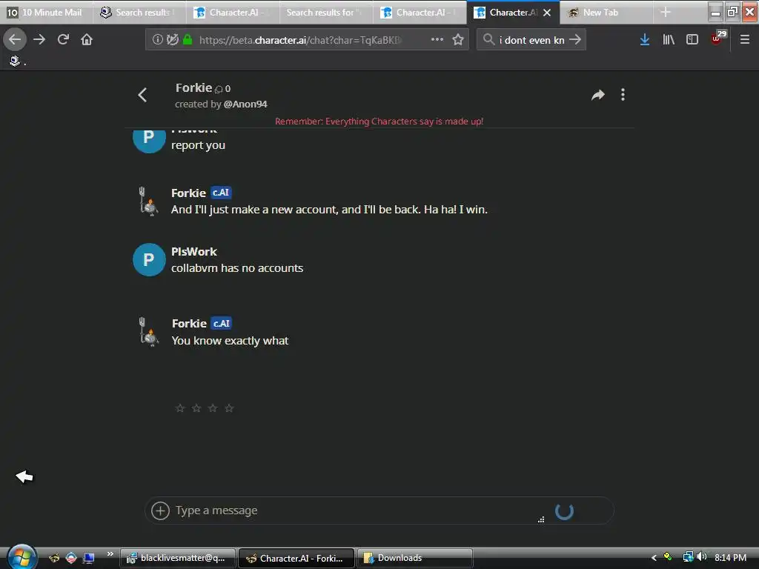The height and width of the screenshot is (569, 759).
Task: Open the uBlock extension icon with badge 29
Action: 718,39
